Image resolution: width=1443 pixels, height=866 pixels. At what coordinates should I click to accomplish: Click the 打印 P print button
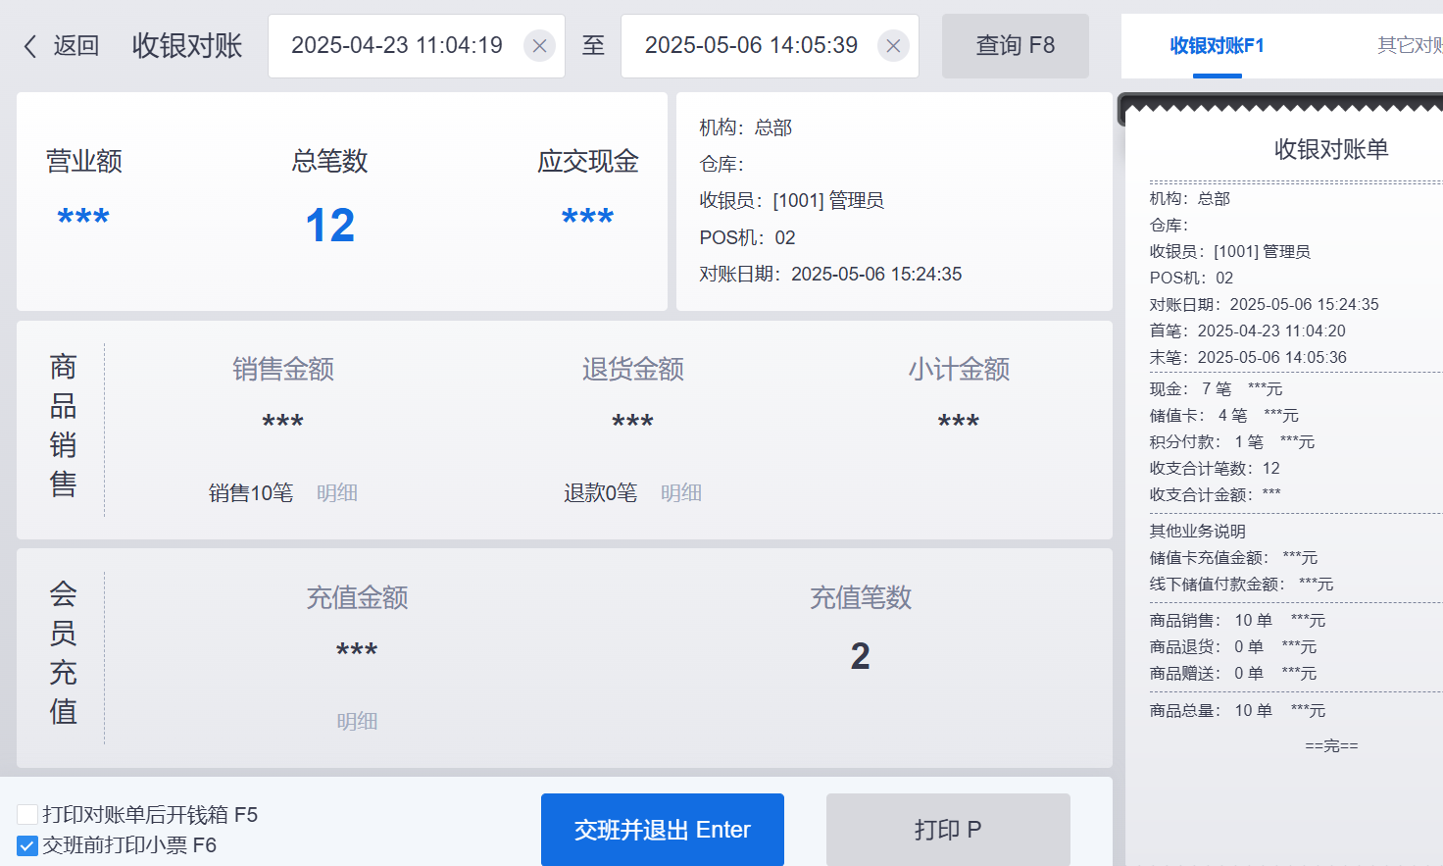point(948,830)
